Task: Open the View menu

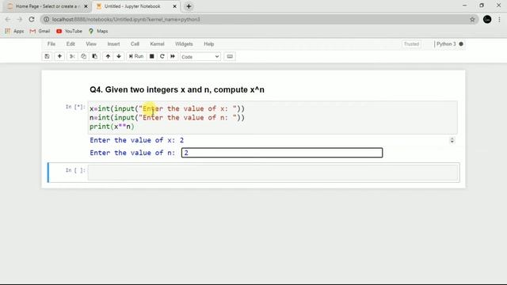Action: [x=91, y=44]
